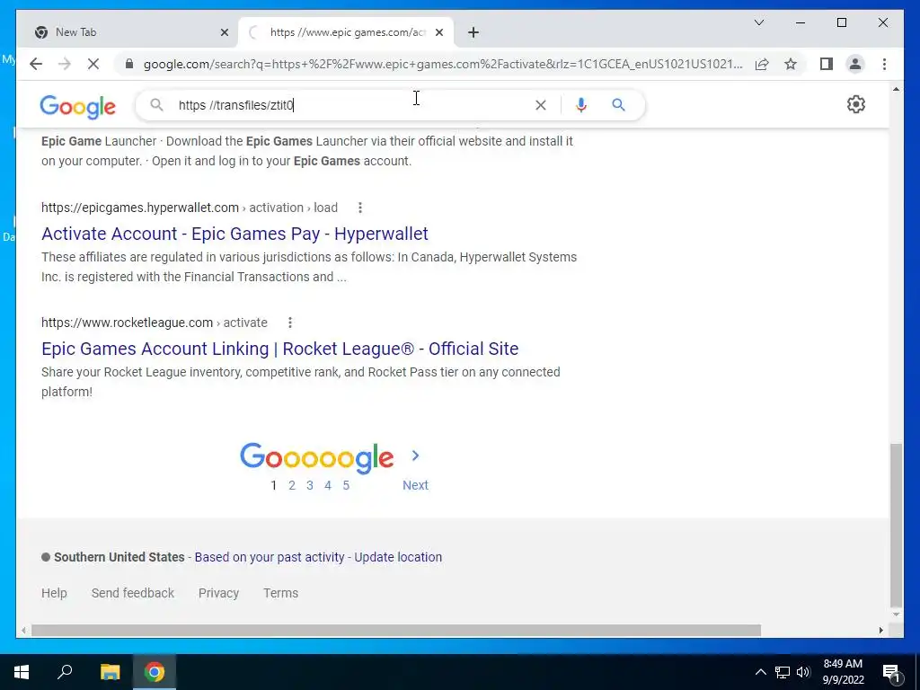The image size is (920, 690).
Task: Share this page using the share icon
Action: [x=762, y=64]
